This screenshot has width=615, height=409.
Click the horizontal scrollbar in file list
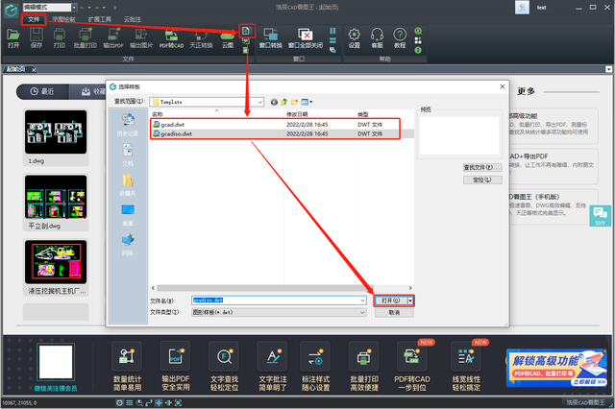[265, 288]
